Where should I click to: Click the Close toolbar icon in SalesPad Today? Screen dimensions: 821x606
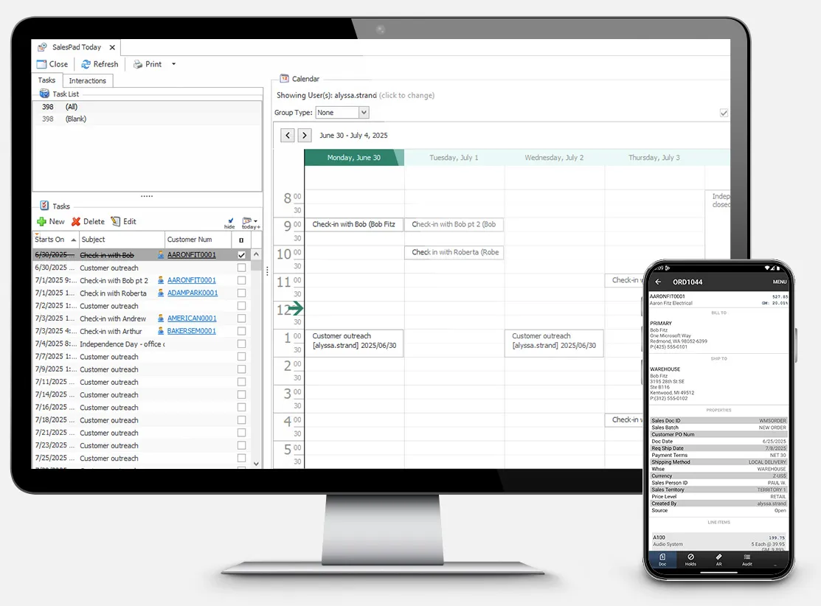tap(41, 64)
